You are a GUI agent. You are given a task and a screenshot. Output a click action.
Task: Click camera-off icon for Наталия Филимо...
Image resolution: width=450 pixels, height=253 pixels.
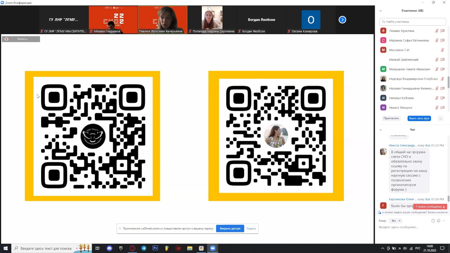(x=443, y=89)
